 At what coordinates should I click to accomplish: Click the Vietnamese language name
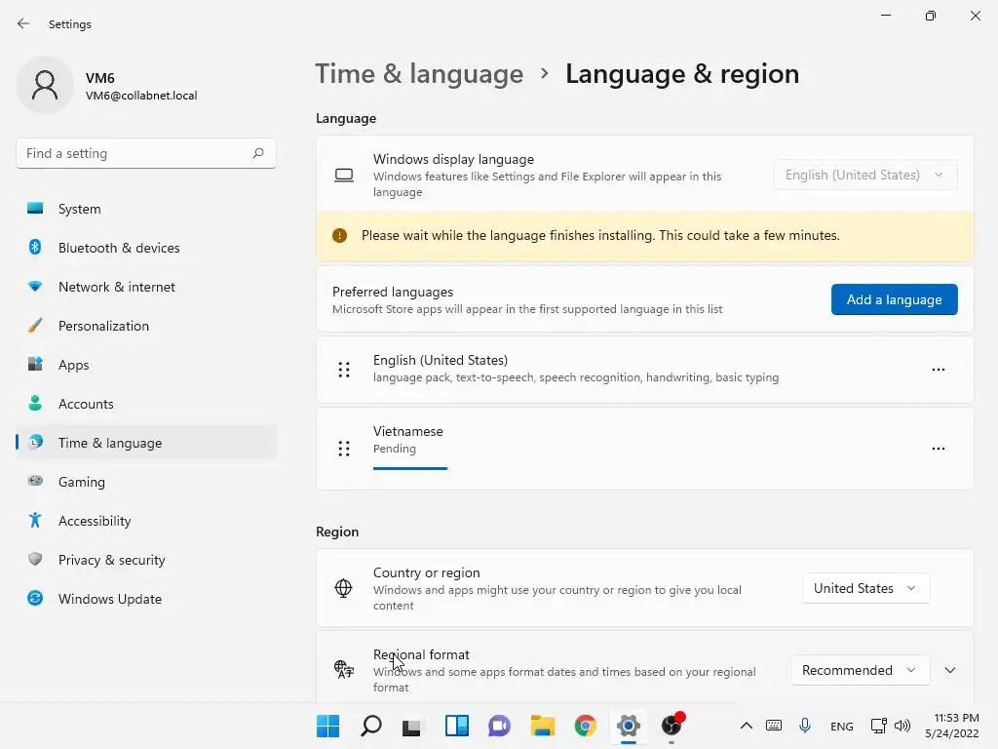pos(408,431)
